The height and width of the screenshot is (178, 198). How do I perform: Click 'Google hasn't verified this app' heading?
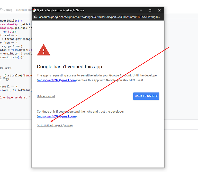(x=69, y=67)
